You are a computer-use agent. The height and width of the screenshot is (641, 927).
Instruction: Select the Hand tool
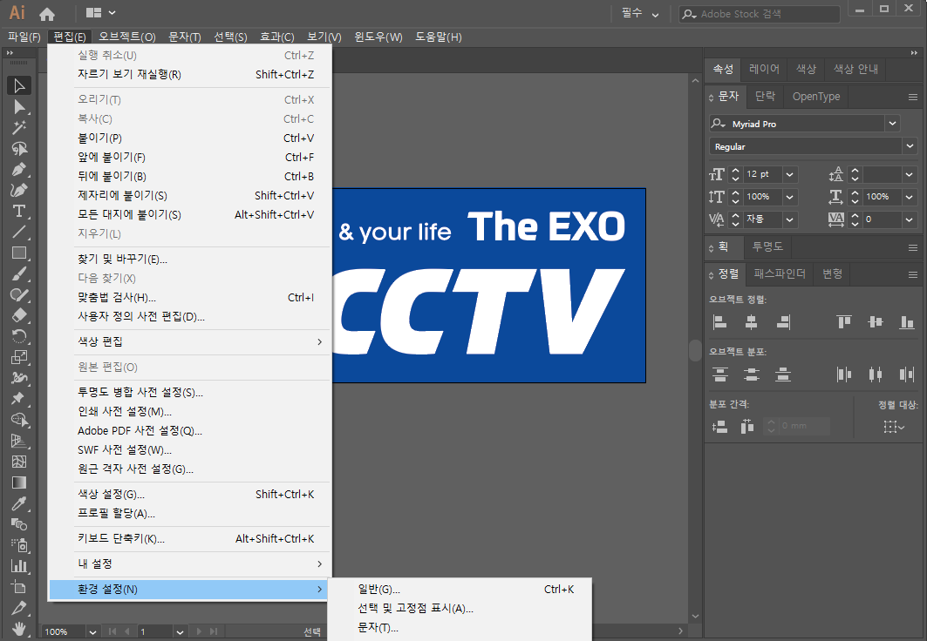tap(19, 629)
